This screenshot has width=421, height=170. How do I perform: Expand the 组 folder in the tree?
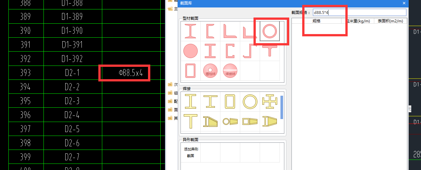pos(170,93)
